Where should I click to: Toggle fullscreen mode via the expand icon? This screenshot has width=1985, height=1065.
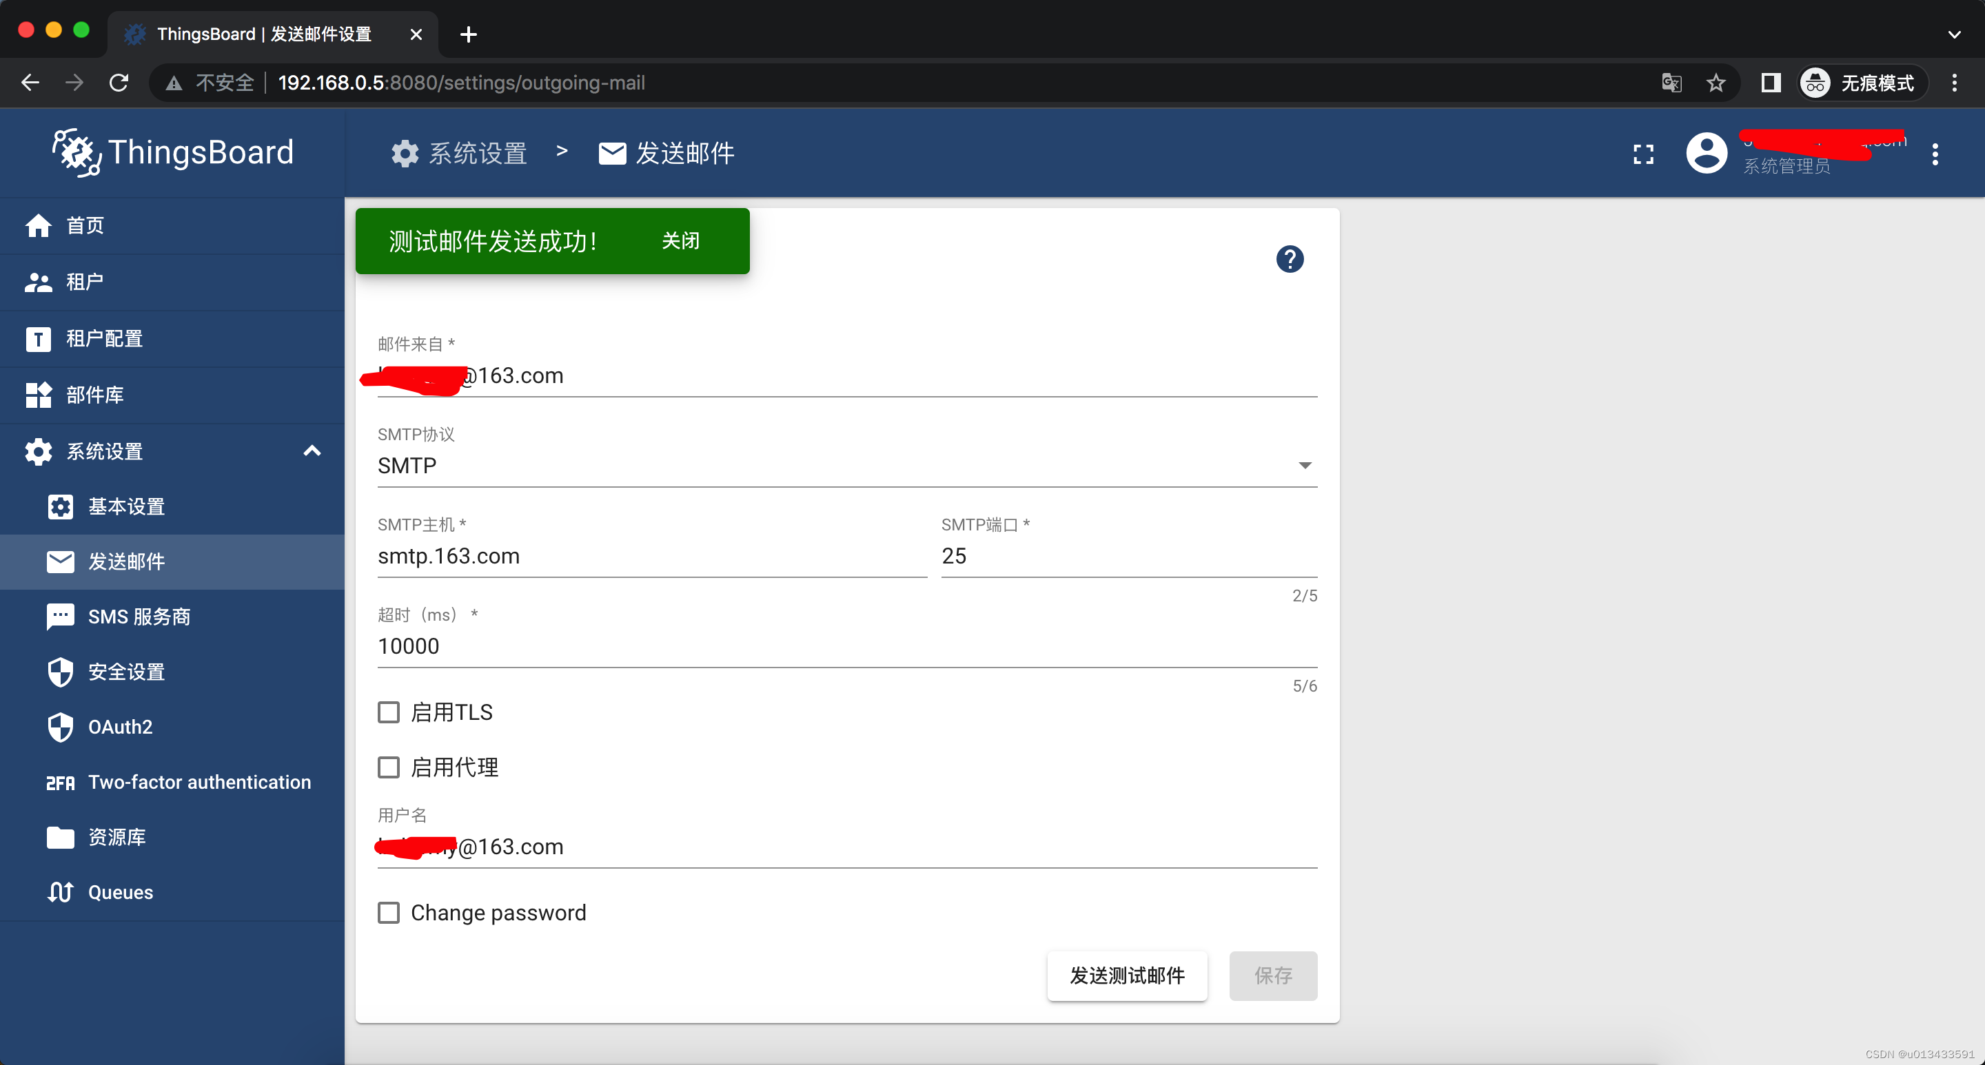(x=1643, y=154)
